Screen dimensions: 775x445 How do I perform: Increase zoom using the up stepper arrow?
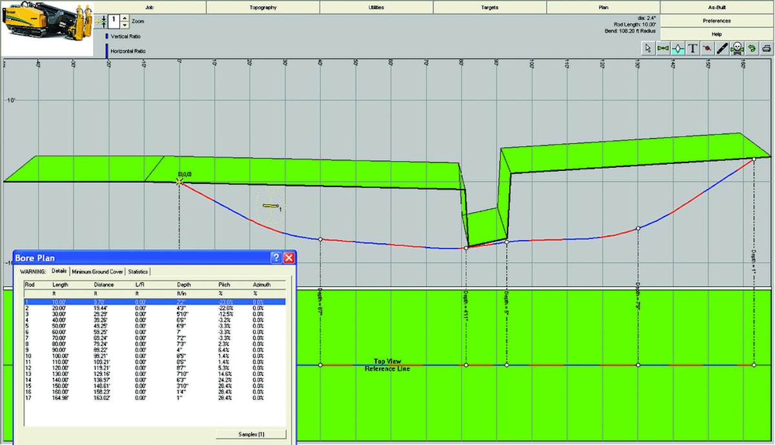(x=125, y=18)
